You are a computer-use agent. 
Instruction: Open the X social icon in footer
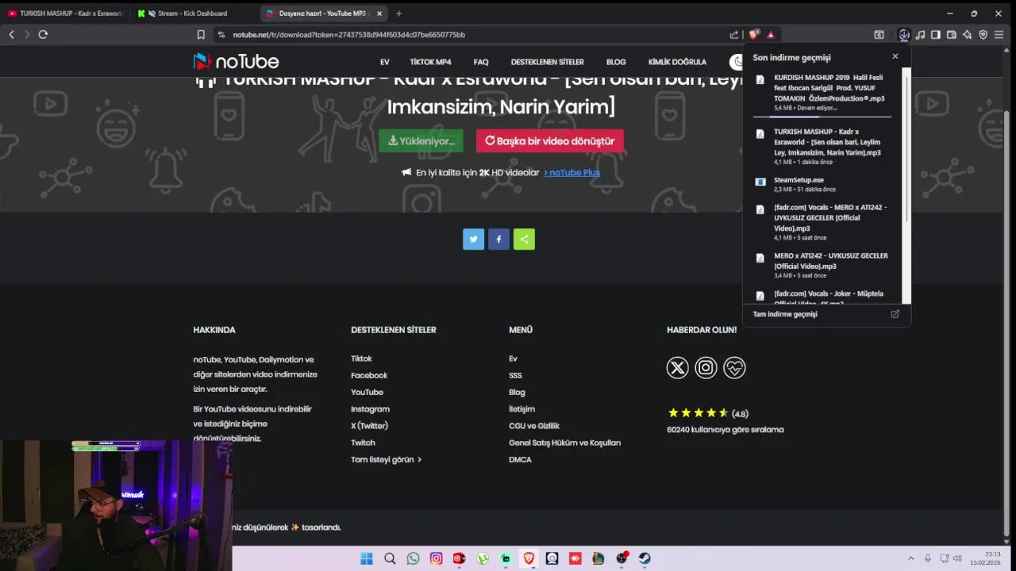[677, 368]
